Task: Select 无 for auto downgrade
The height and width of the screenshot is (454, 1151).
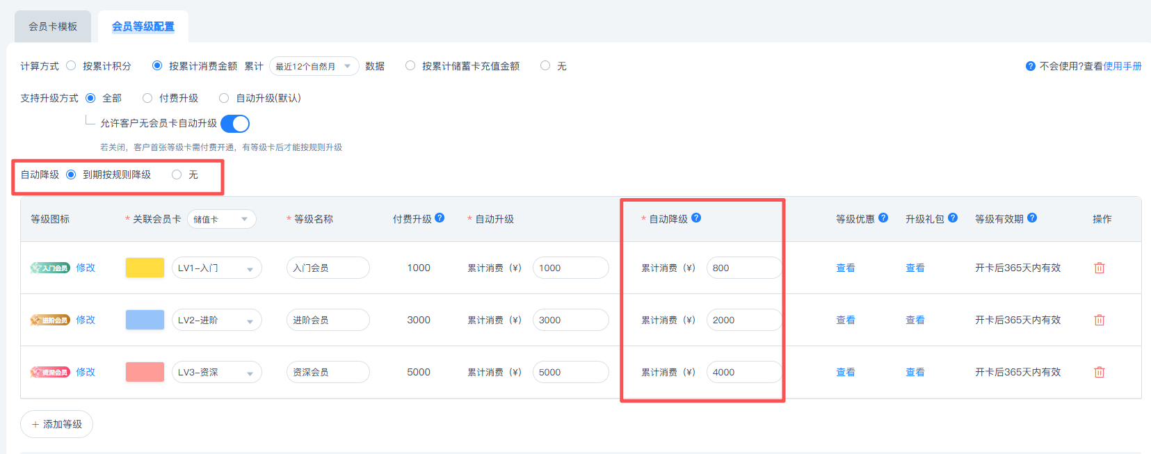Action: pos(177,175)
